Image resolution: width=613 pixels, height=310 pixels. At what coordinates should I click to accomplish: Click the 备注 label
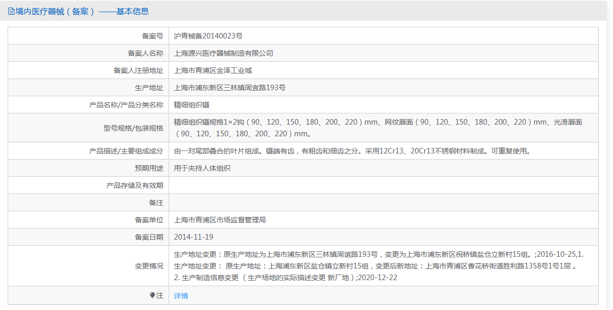[156, 203]
